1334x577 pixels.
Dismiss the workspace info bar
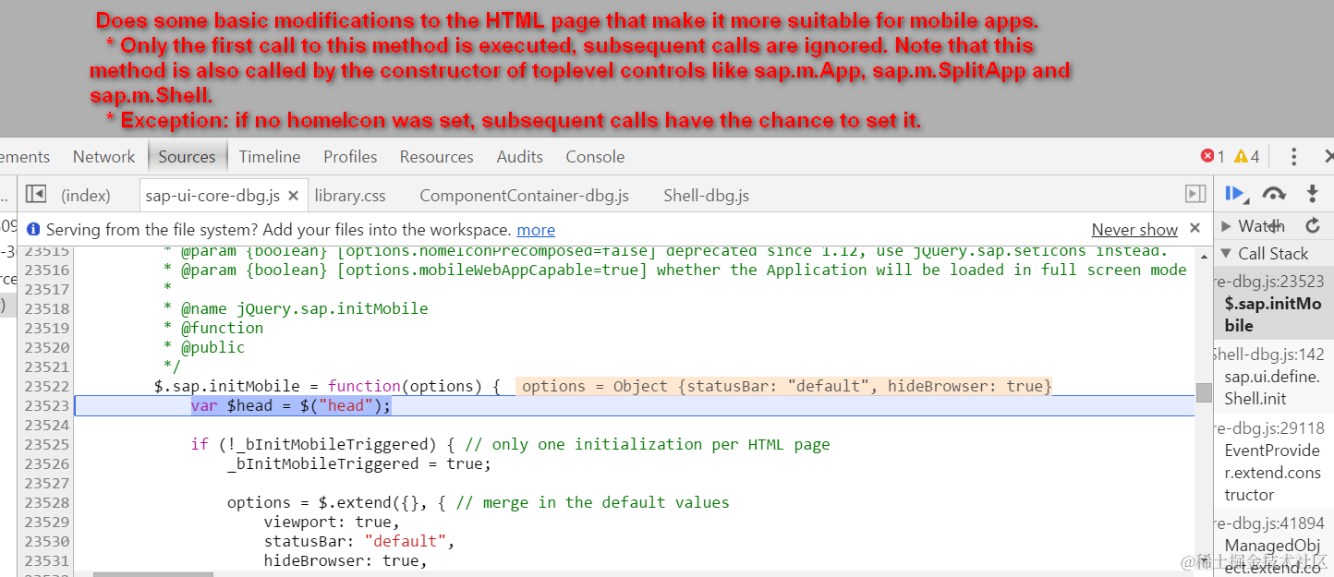[x=1195, y=228]
